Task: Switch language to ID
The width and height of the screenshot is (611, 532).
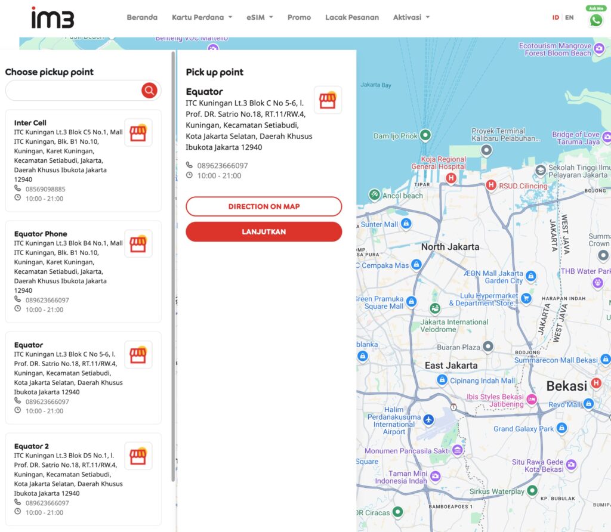Action: pos(556,17)
